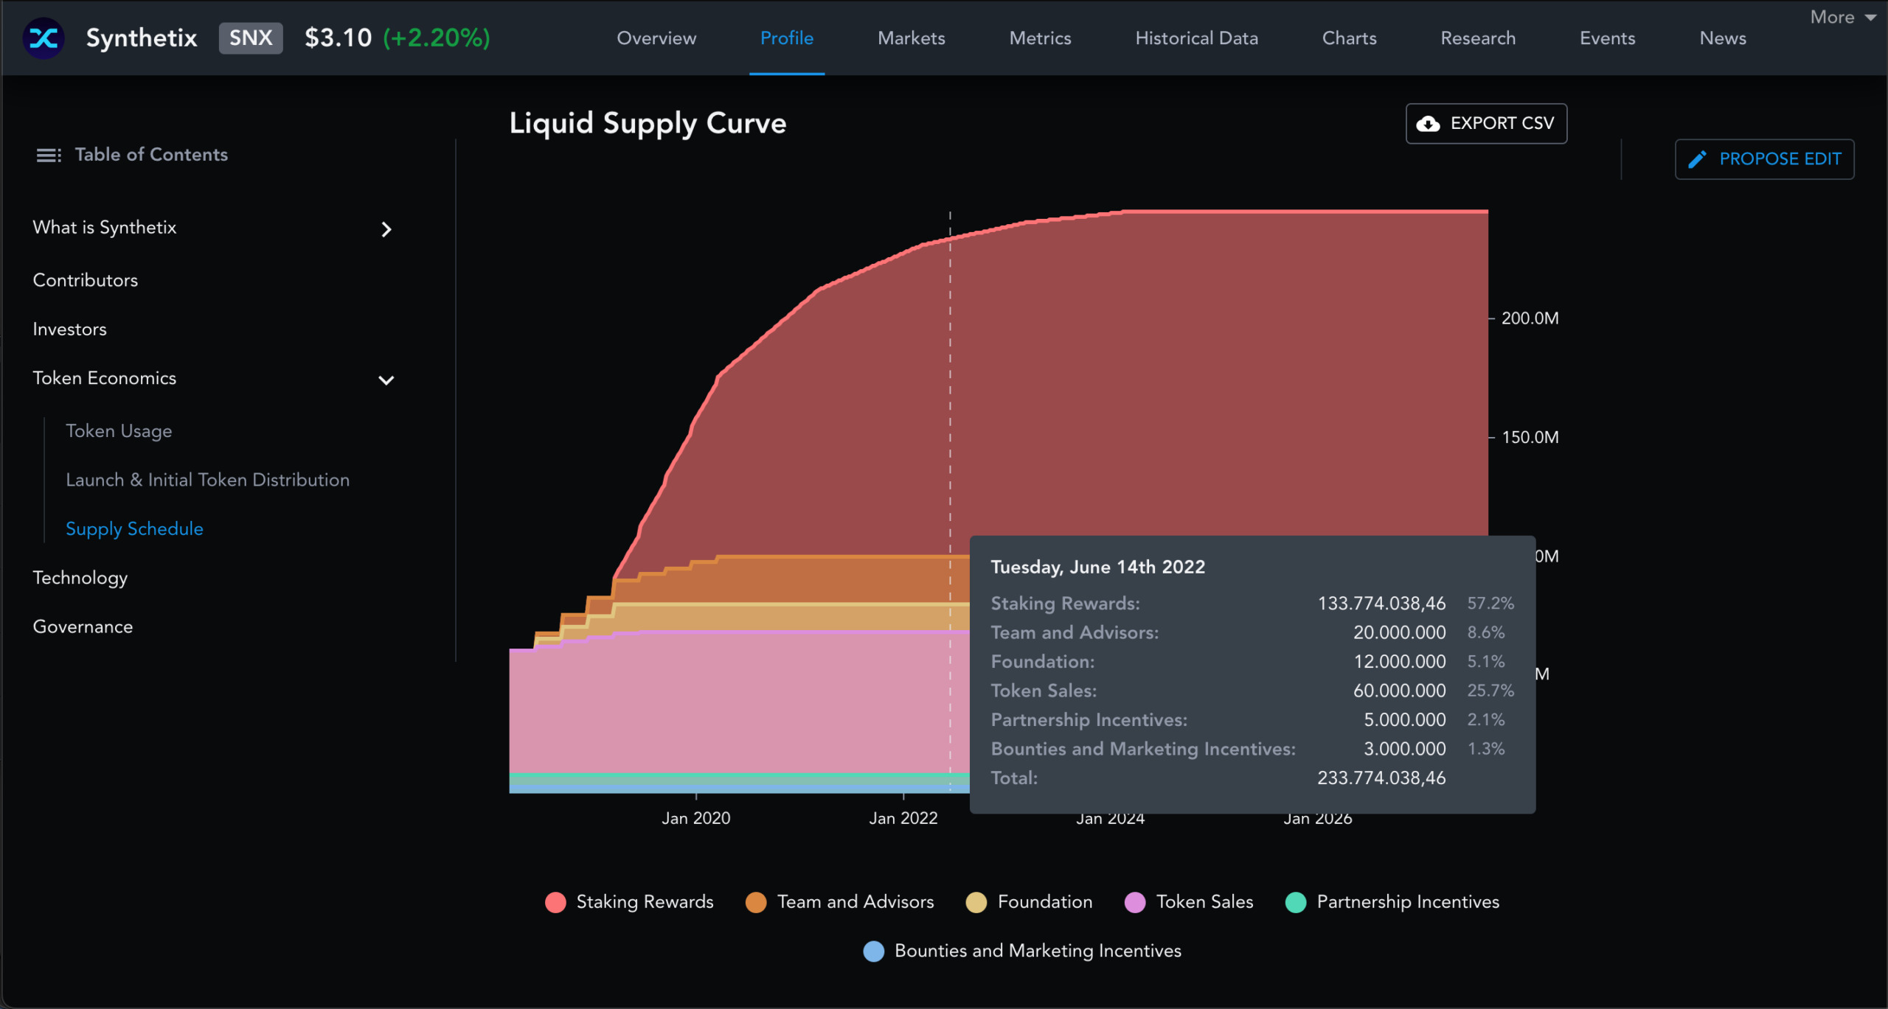Image resolution: width=1888 pixels, height=1009 pixels.
Task: Toggle the Staking Rewards legend series
Action: pos(630,902)
